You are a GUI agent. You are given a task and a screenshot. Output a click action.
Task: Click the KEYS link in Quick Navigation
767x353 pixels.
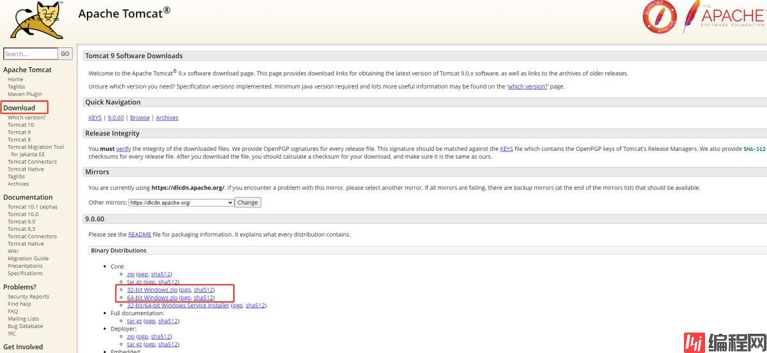point(95,118)
